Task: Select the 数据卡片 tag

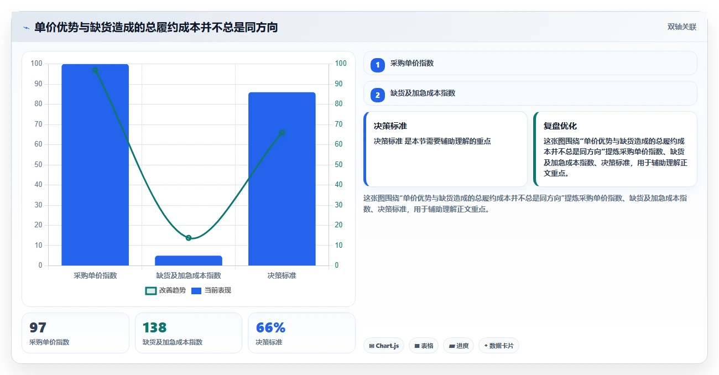Action: click(x=499, y=346)
